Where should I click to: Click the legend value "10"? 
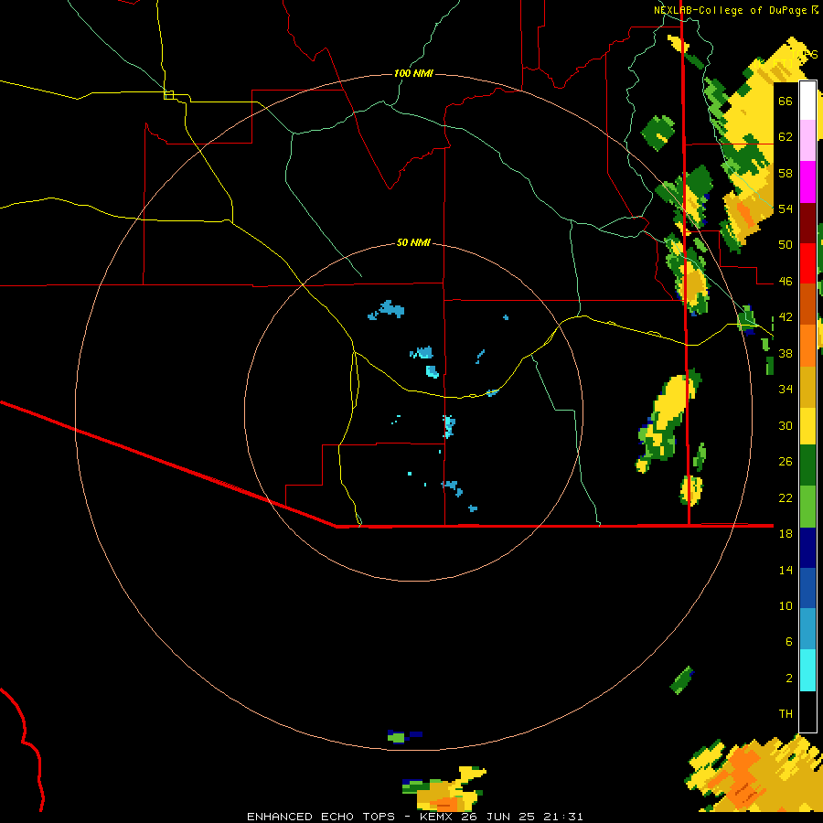point(786,606)
